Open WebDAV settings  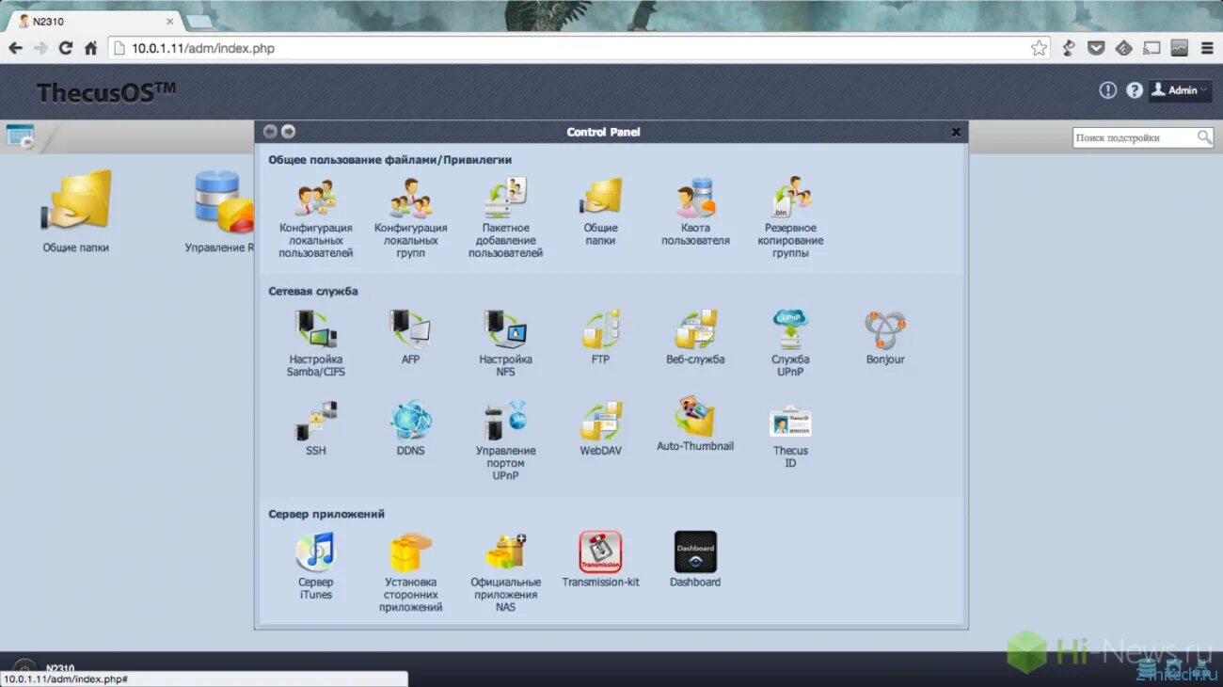600,428
